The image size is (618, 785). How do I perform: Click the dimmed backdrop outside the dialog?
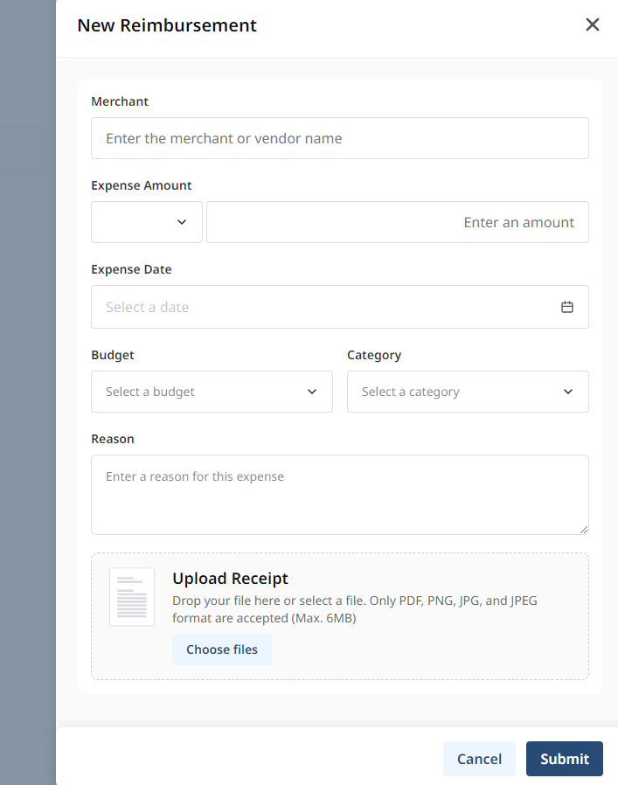pyautogui.click(x=28, y=392)
